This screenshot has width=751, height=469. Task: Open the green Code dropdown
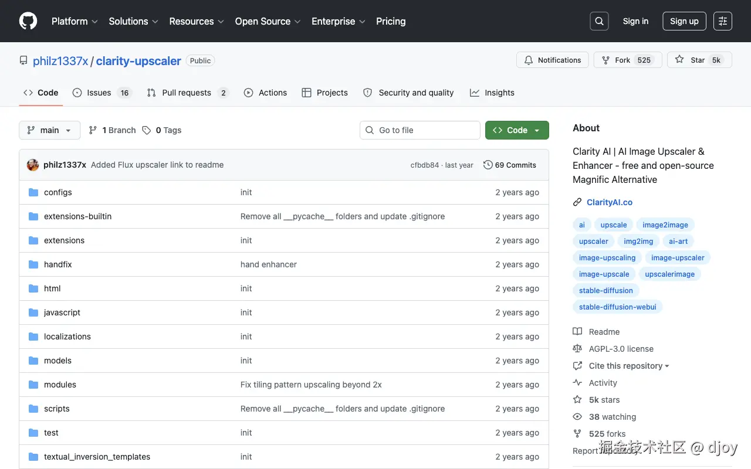[x=517, y=130]
